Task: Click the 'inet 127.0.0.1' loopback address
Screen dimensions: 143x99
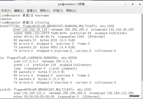Action: (x=26, y=61)
